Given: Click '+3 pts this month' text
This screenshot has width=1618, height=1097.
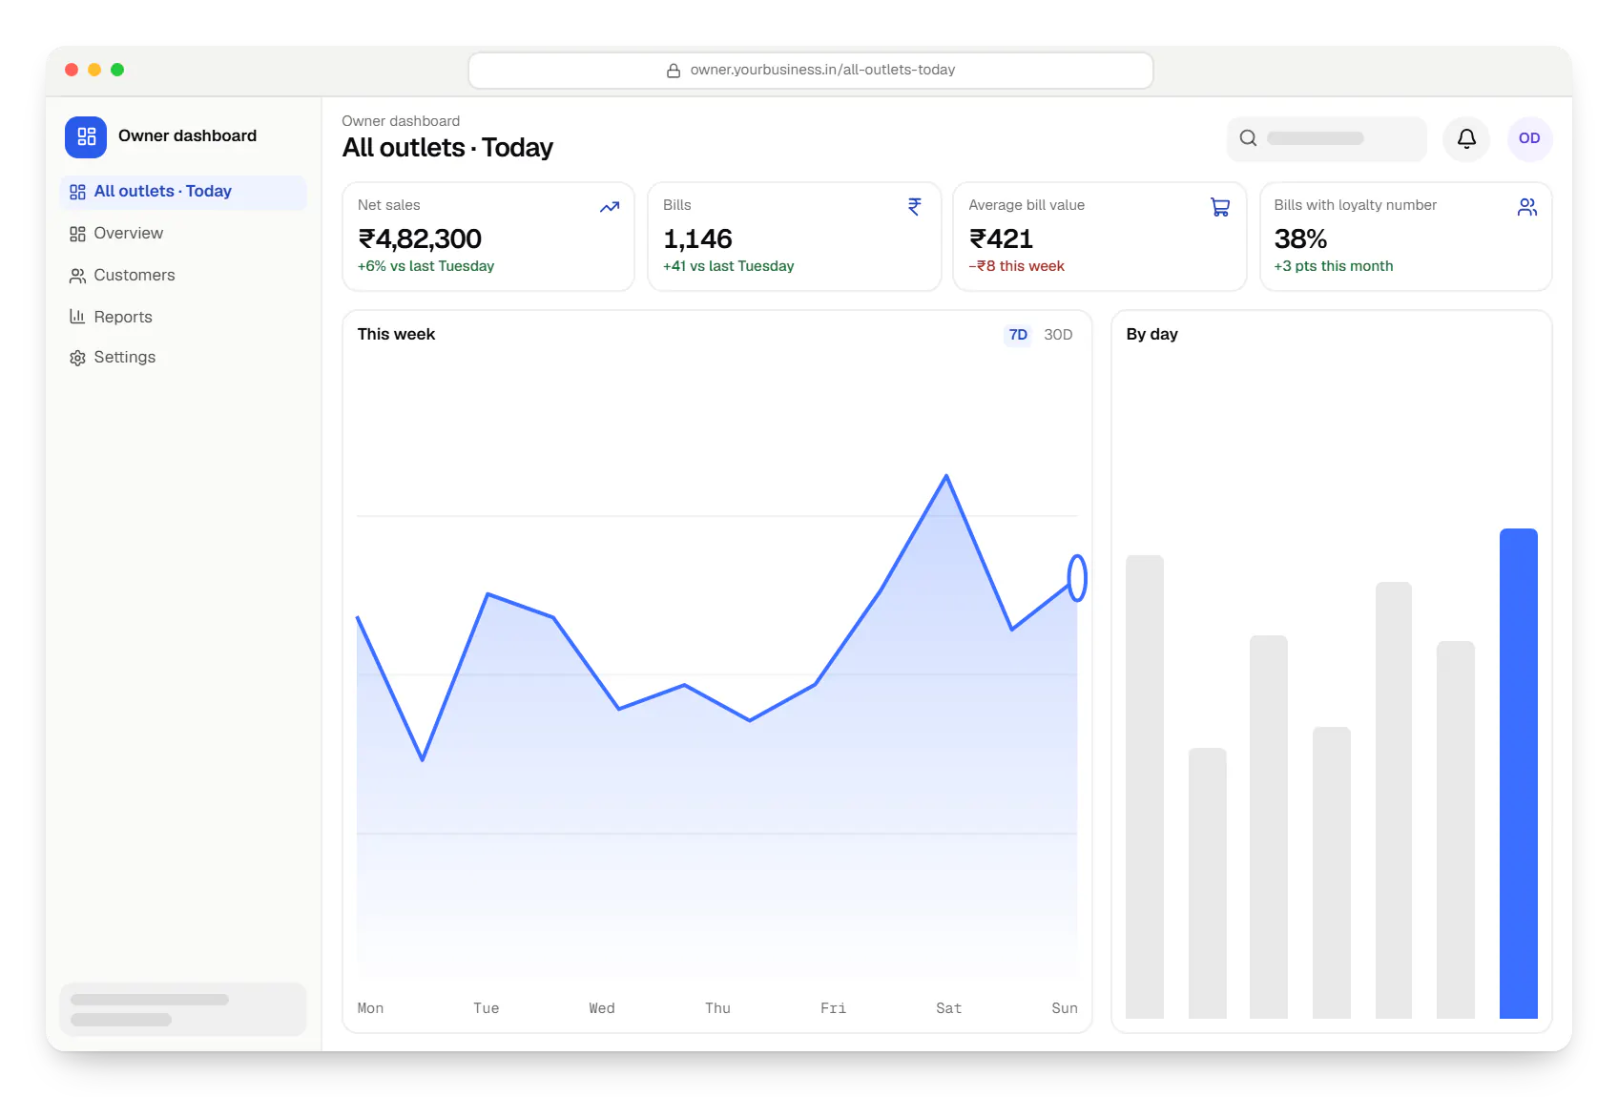Looking at the screenshot, I should (1334, 266).
